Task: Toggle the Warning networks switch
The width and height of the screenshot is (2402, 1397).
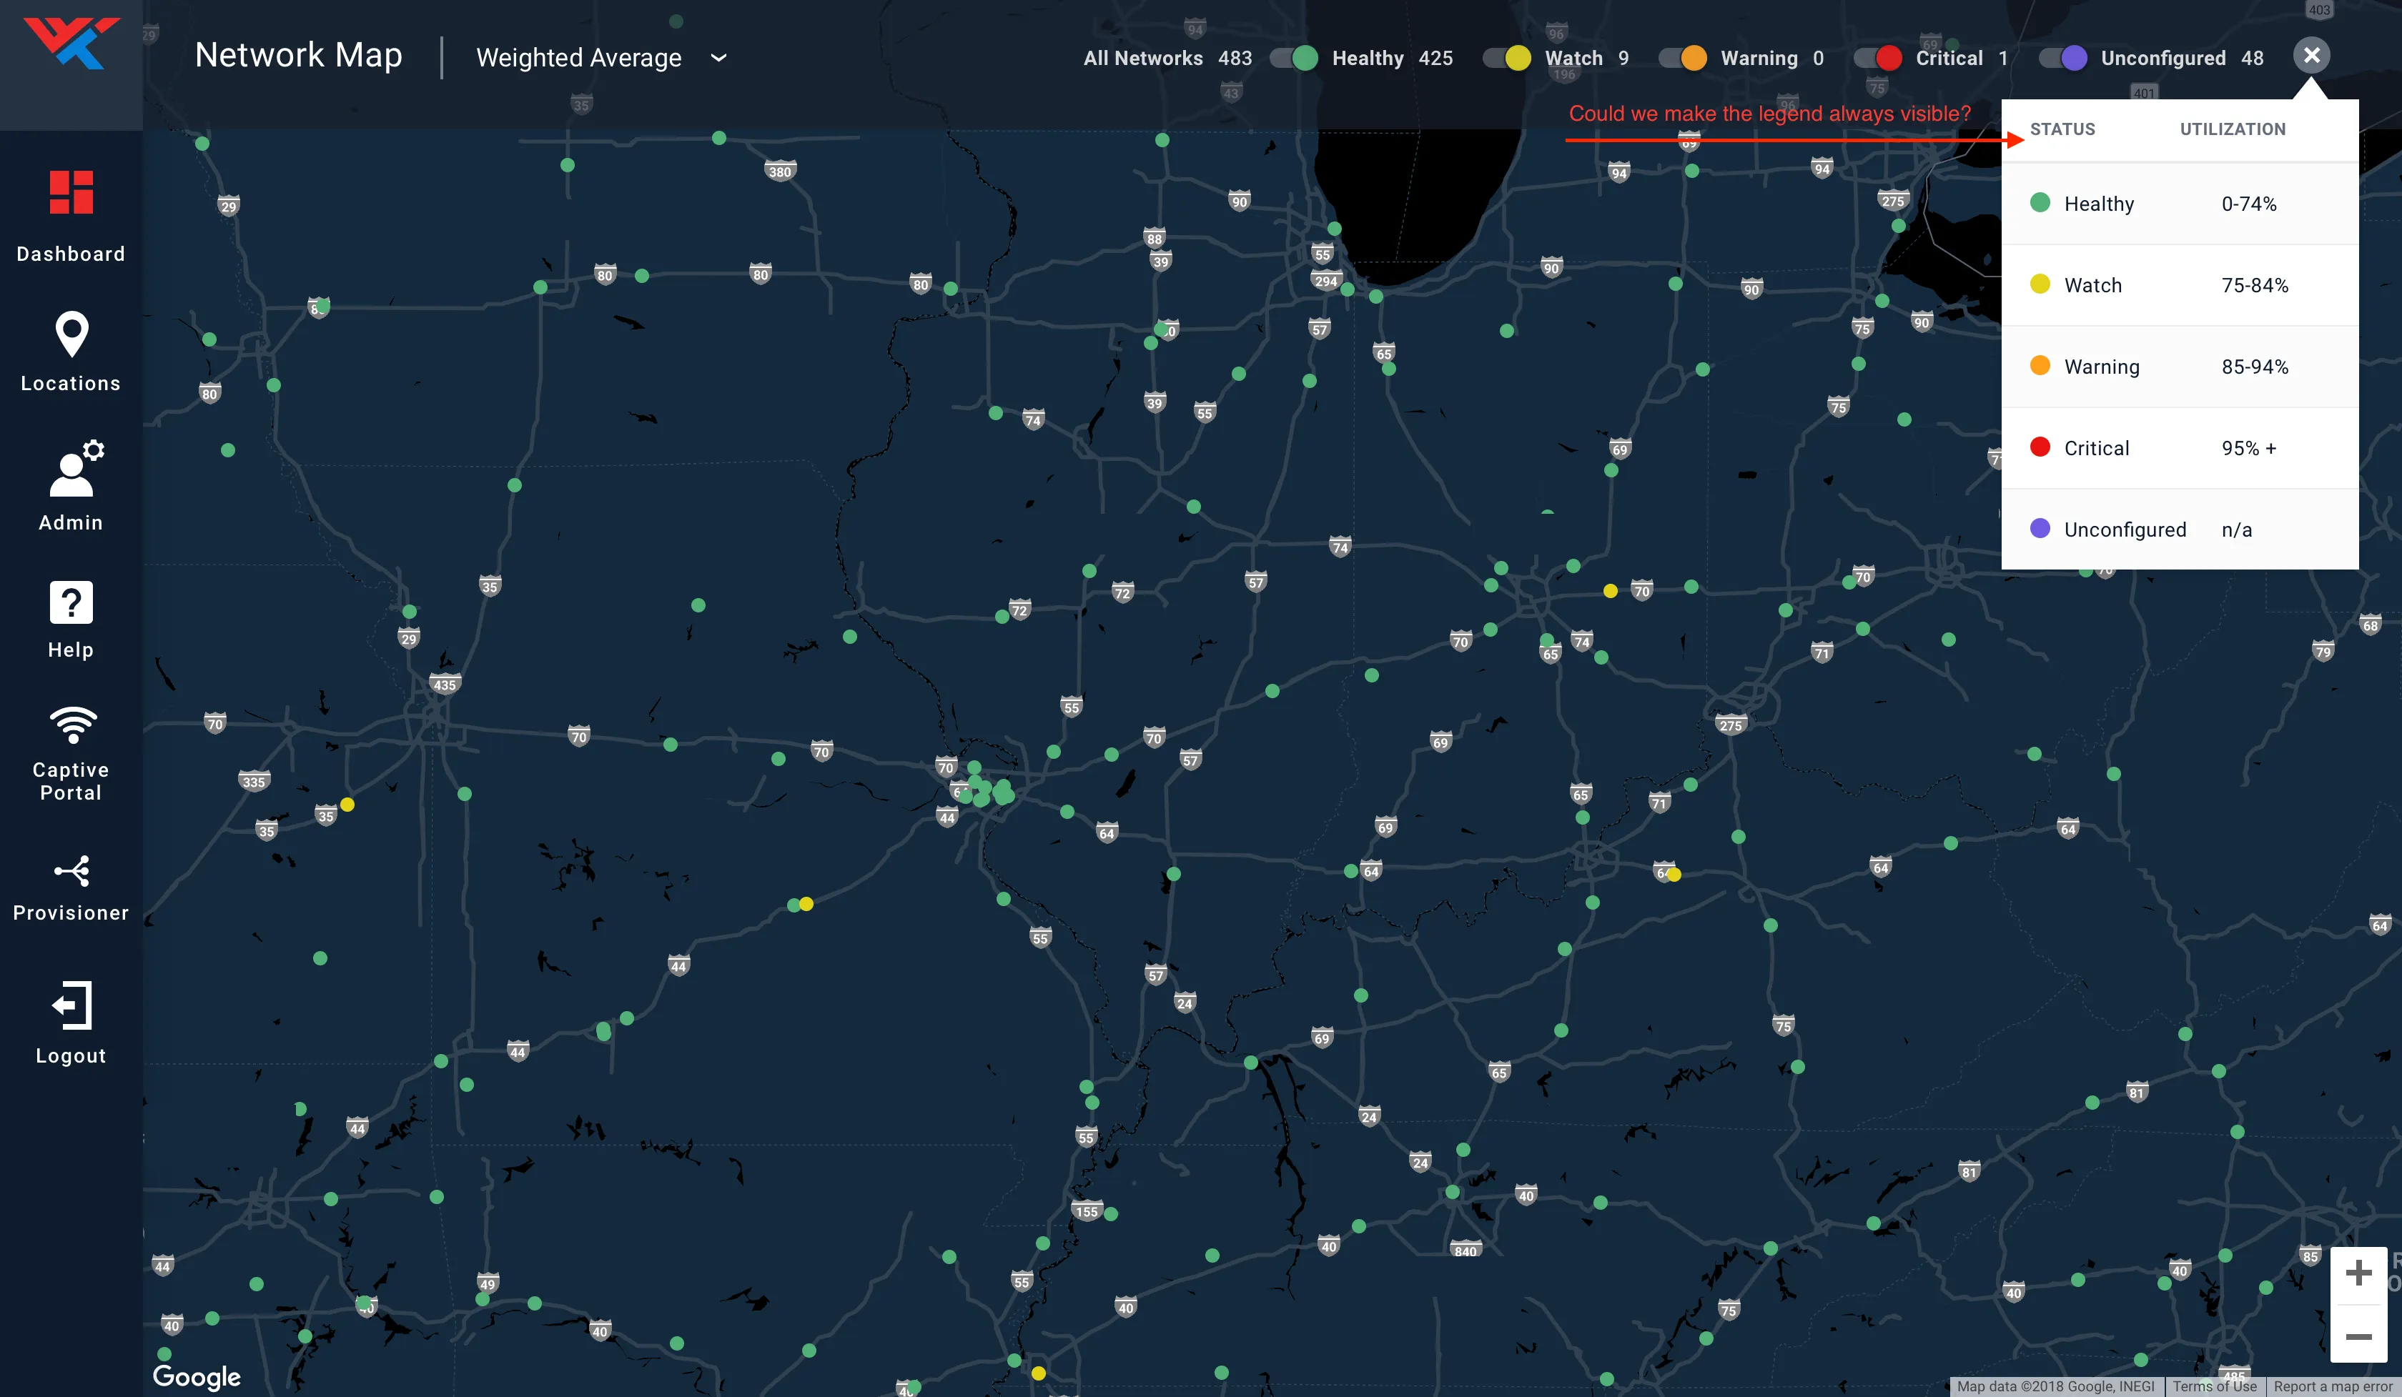Action: [x=1684, y=58]
